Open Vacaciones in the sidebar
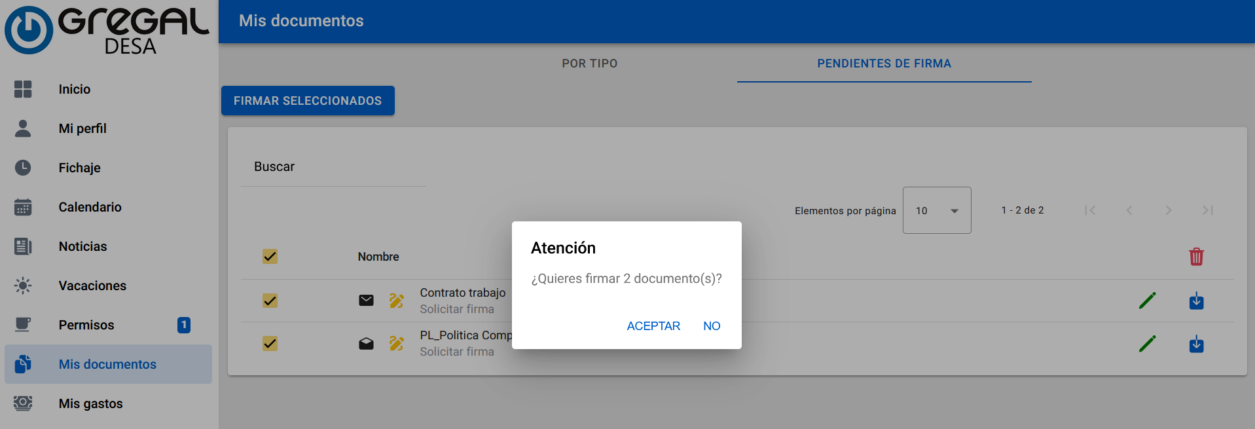This screenshot has width=1255, height=429. click(92, 286)
